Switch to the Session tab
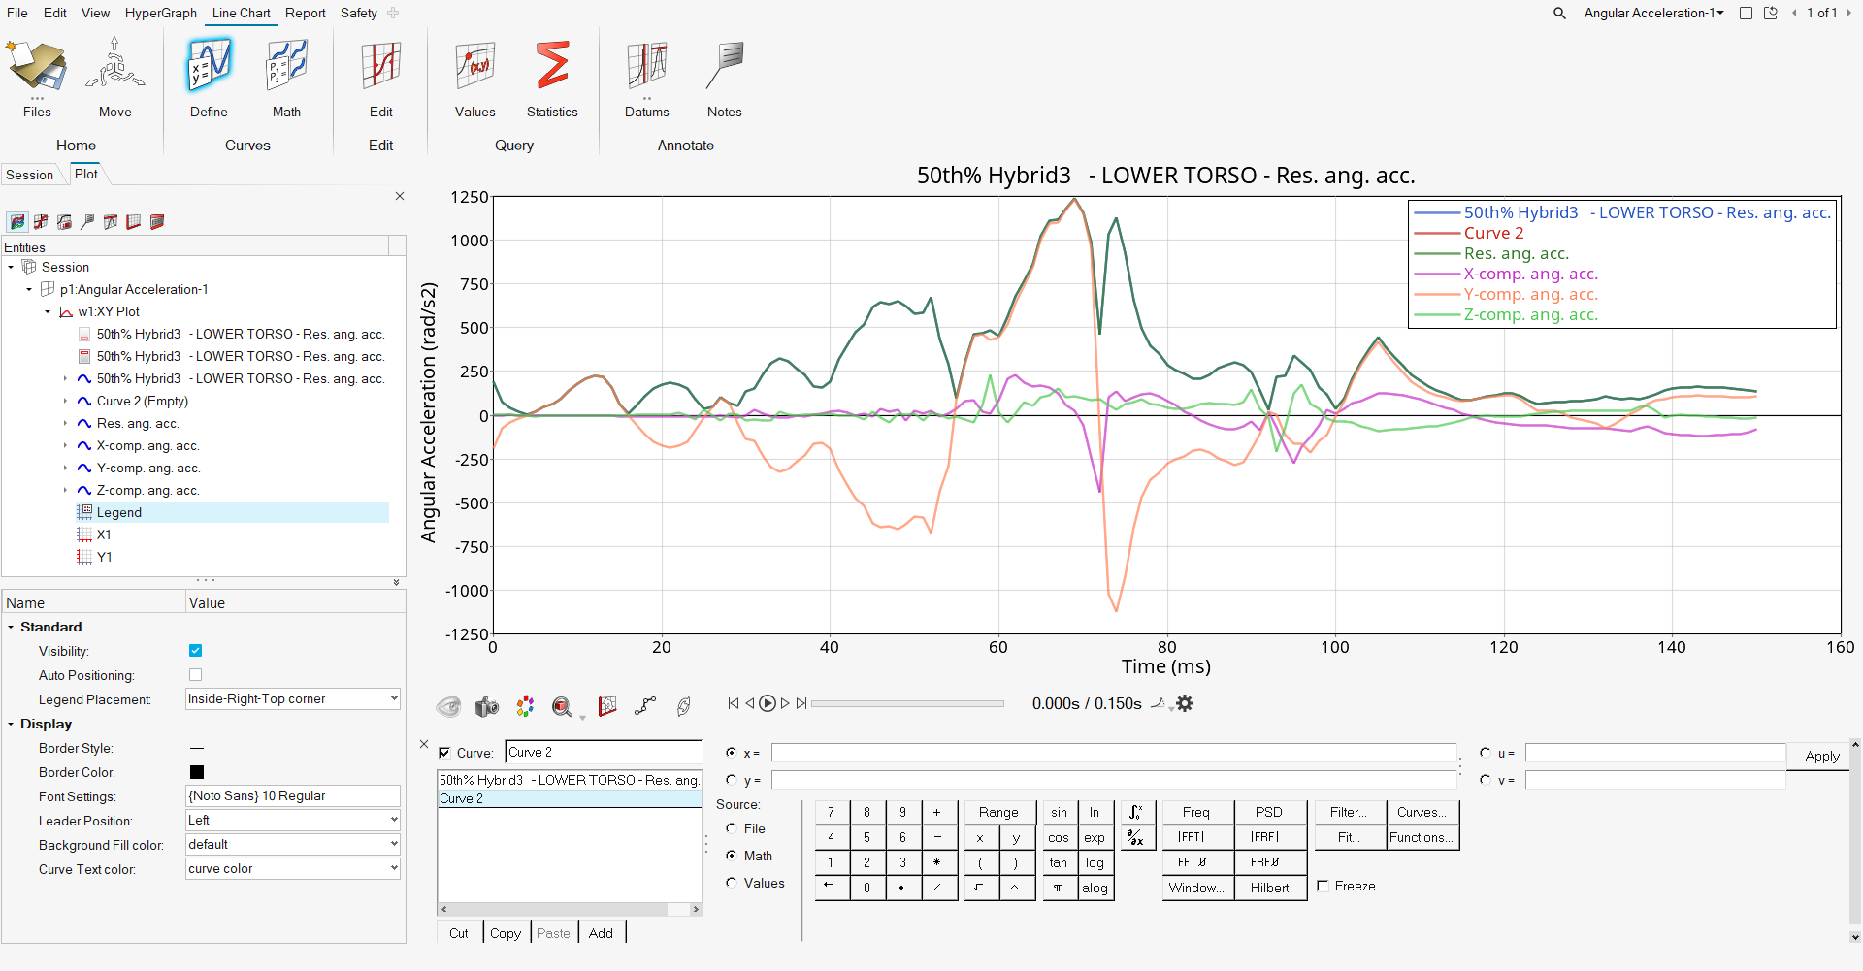 pos(30,175)
